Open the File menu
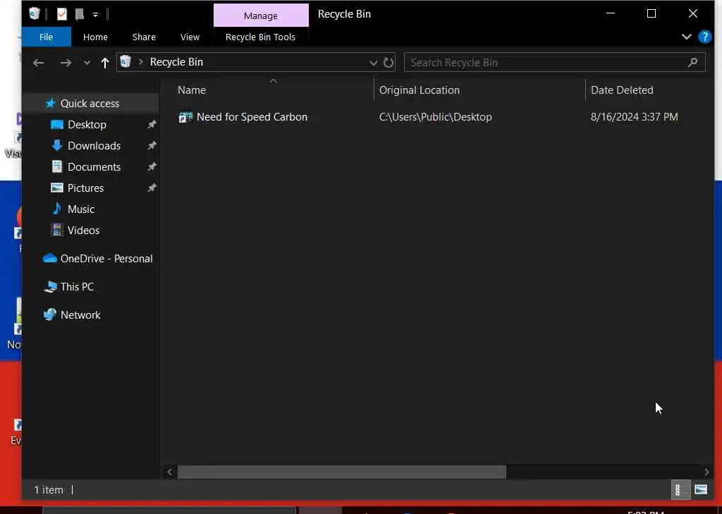Screen dimensions: 722x514 click(46, 37)
